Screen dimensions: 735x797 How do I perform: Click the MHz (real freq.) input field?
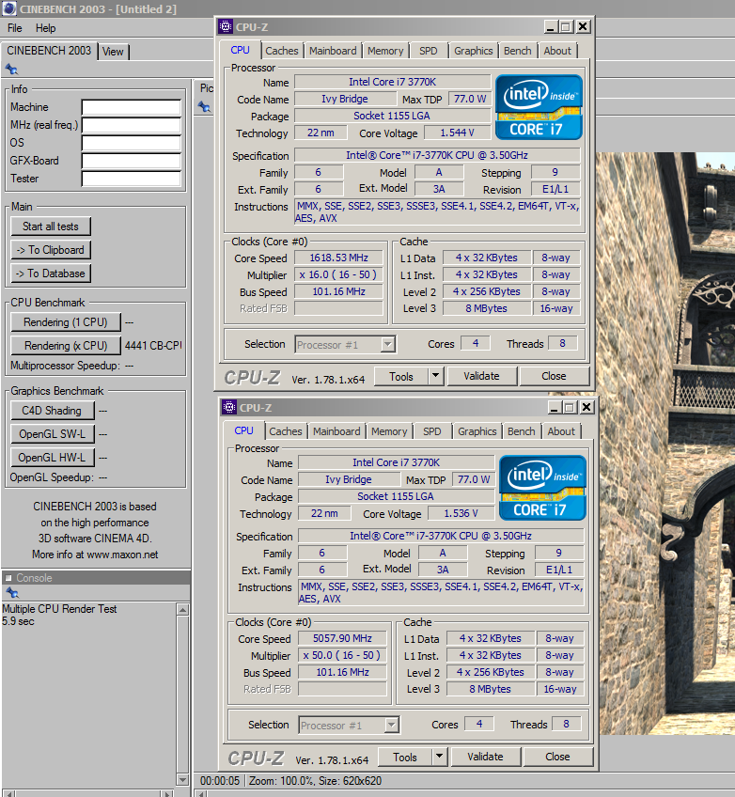tap(132, 125)
